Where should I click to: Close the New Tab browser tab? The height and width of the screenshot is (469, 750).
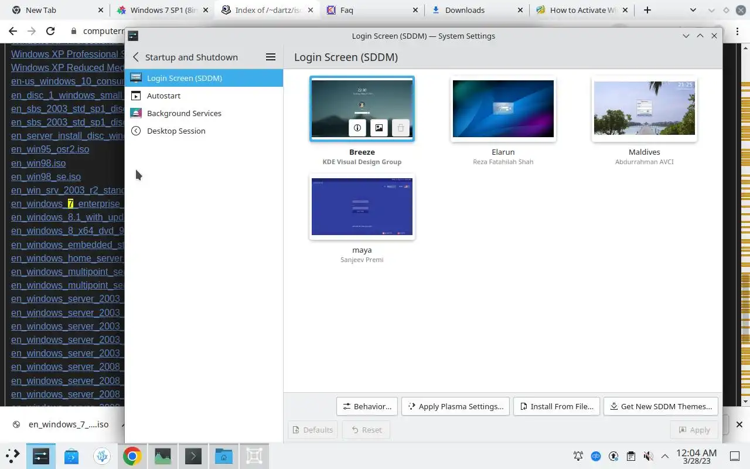click(x=101, y=10)
